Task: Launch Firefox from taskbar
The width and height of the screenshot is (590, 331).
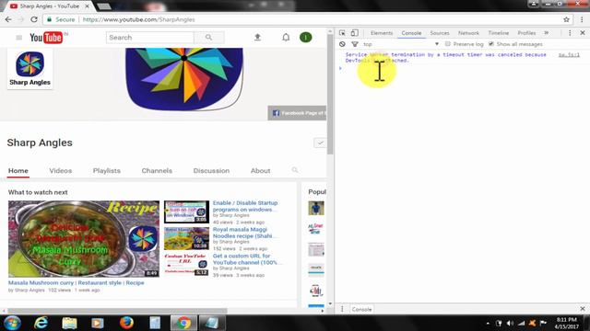Action: point(126,323)
